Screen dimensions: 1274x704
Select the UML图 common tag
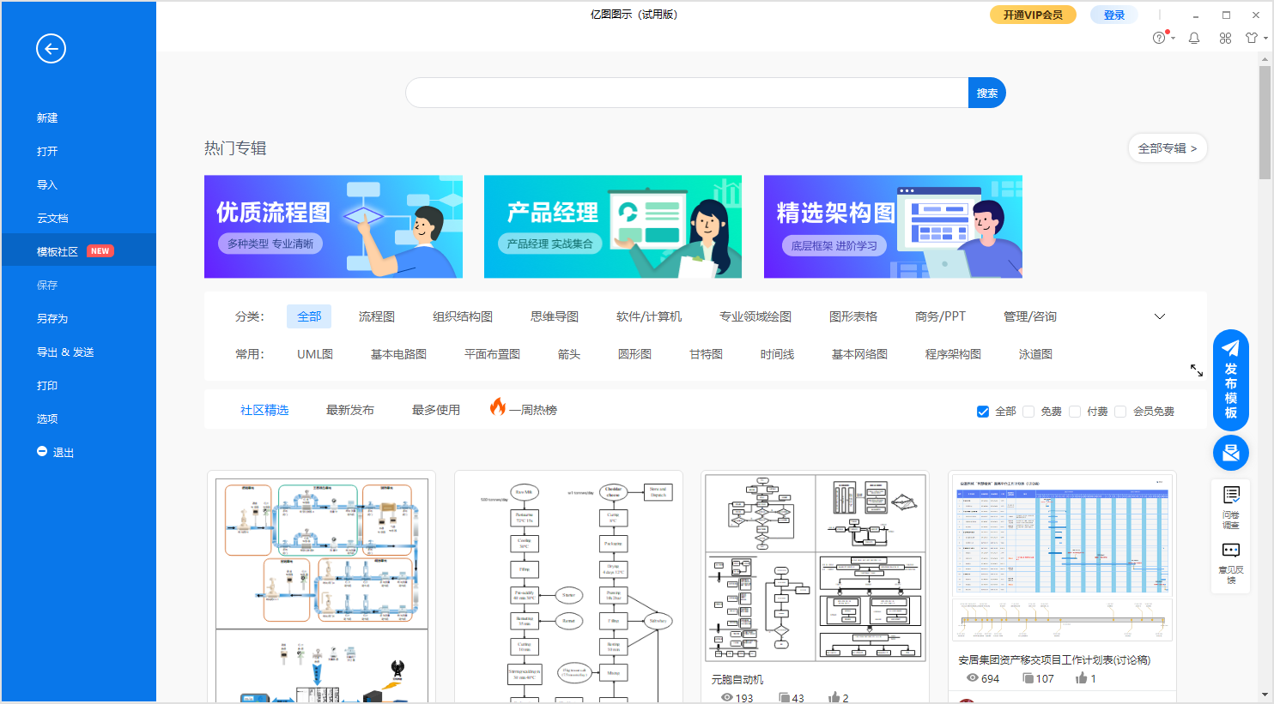315,354
